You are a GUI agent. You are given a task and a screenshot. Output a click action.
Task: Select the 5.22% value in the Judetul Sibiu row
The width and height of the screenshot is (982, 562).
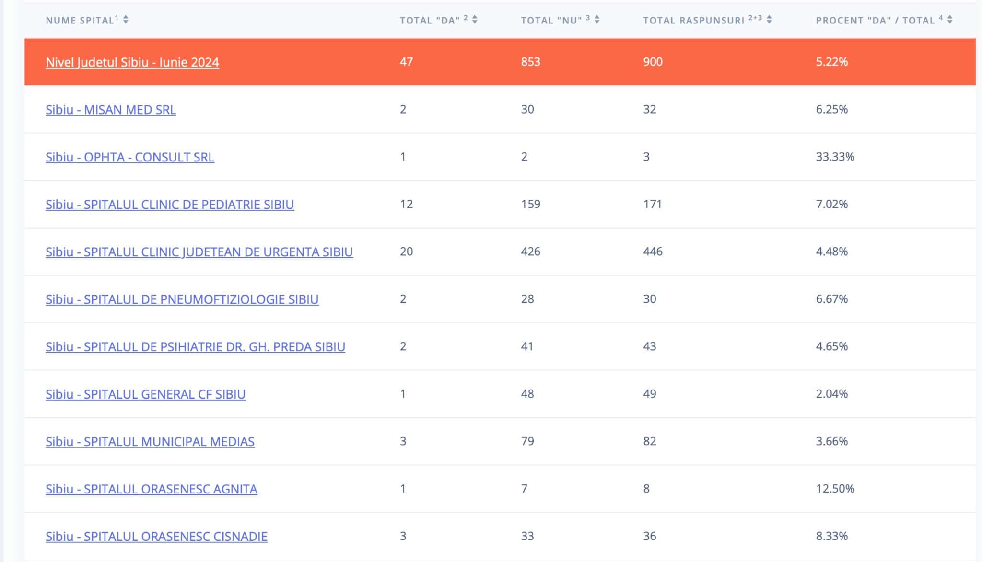[832, 62]
